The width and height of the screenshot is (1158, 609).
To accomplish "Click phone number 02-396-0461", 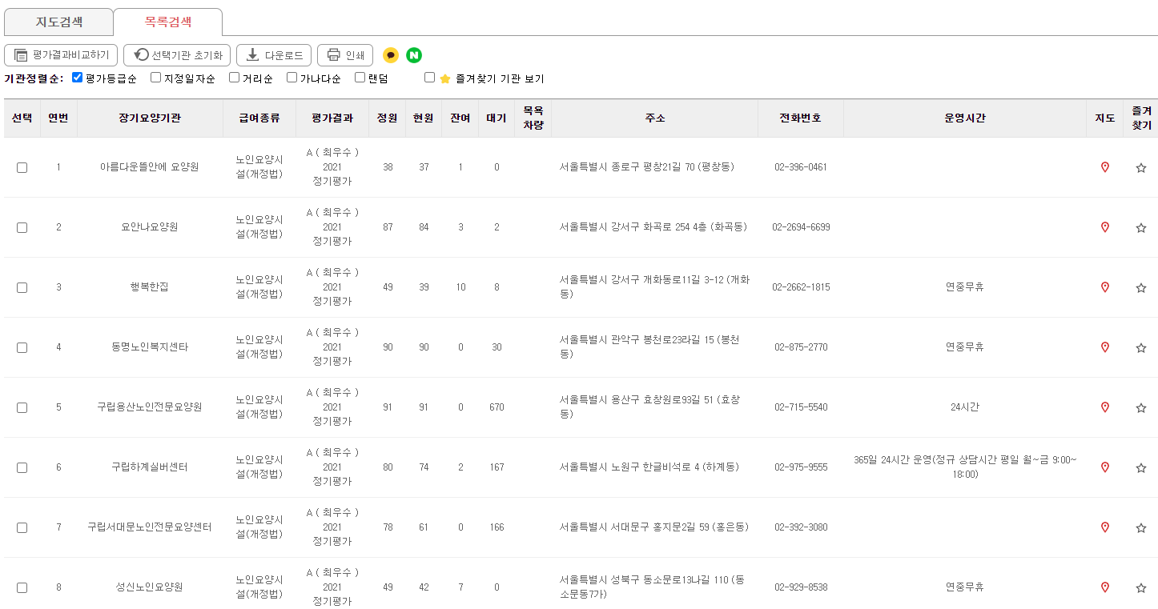I will pos(801,167).
